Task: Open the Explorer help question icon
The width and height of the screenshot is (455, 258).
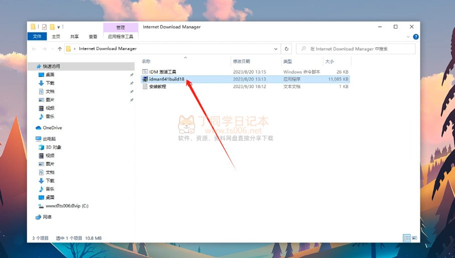Action: (415, 37)
